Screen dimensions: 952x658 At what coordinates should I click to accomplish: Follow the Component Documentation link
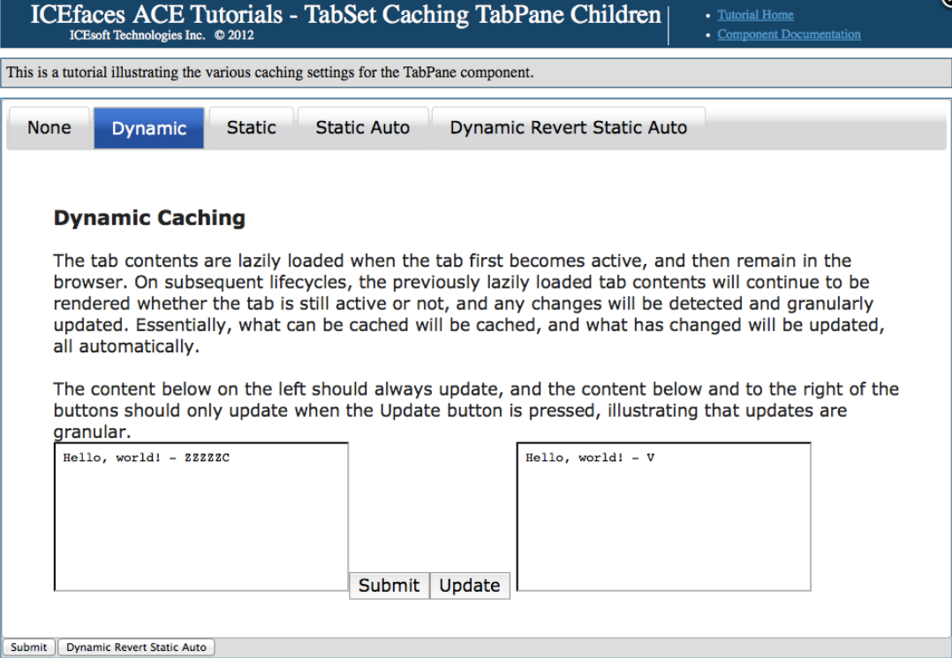click(x=789, y=34)
